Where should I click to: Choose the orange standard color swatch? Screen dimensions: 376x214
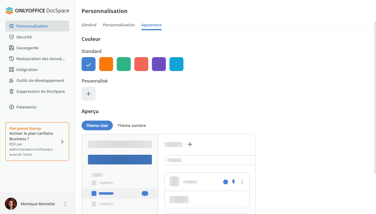click(x=106, y=64)
